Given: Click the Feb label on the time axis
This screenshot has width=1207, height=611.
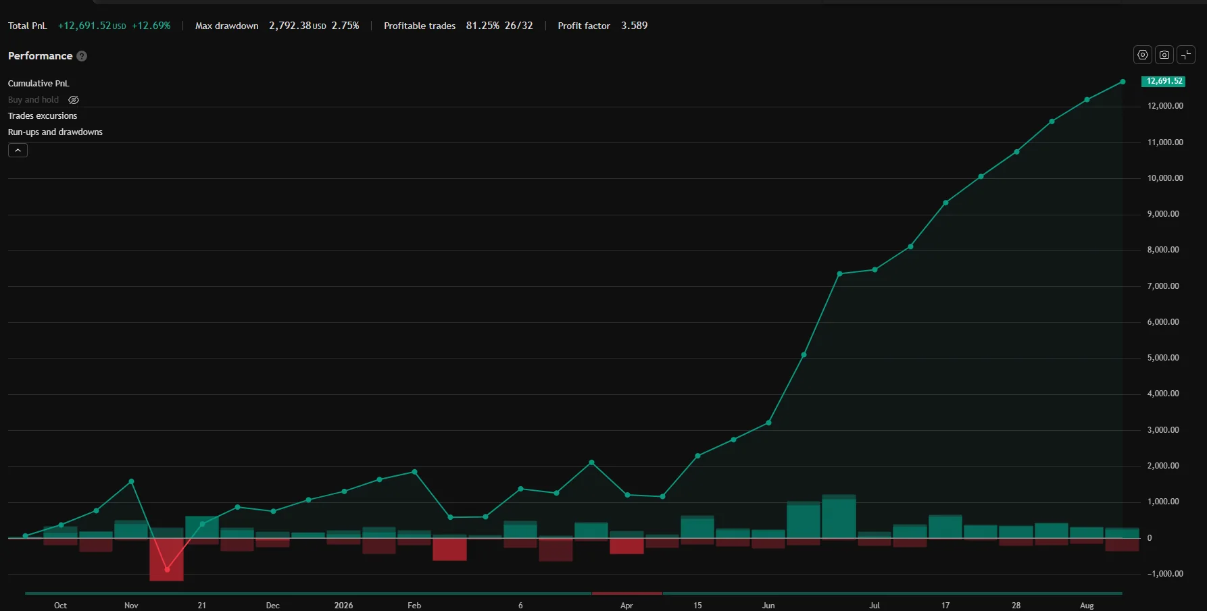Looking at the screenshot, I should 414,606.
